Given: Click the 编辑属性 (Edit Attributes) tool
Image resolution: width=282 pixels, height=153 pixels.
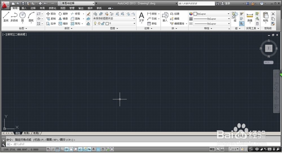Looking at the screenshot, I should coord(177,24).
